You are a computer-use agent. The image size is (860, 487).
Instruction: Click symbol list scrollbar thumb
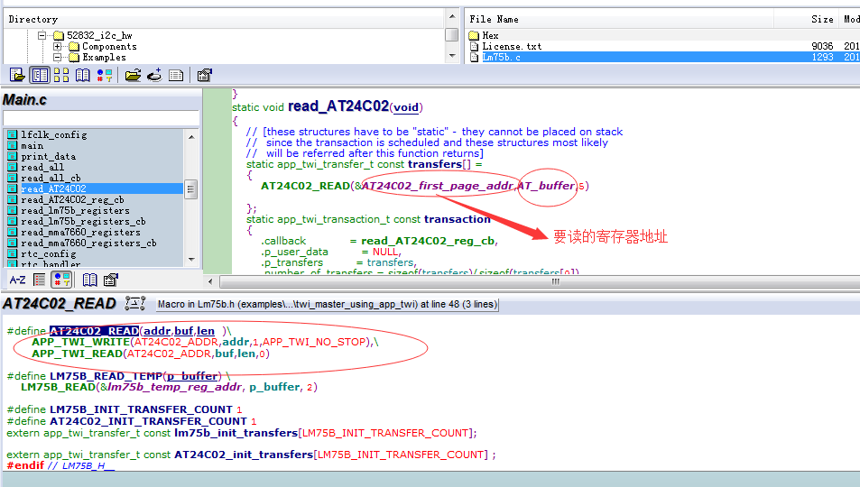pyautogui.click(x=191, y=189)
